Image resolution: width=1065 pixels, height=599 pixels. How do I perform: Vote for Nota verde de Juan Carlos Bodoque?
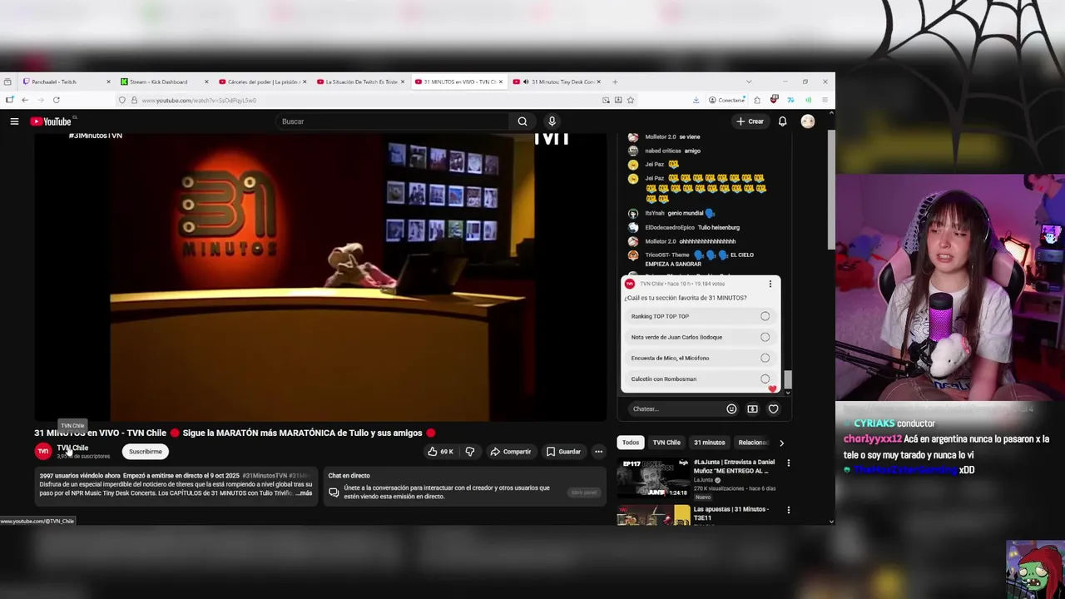click(701, 337)
